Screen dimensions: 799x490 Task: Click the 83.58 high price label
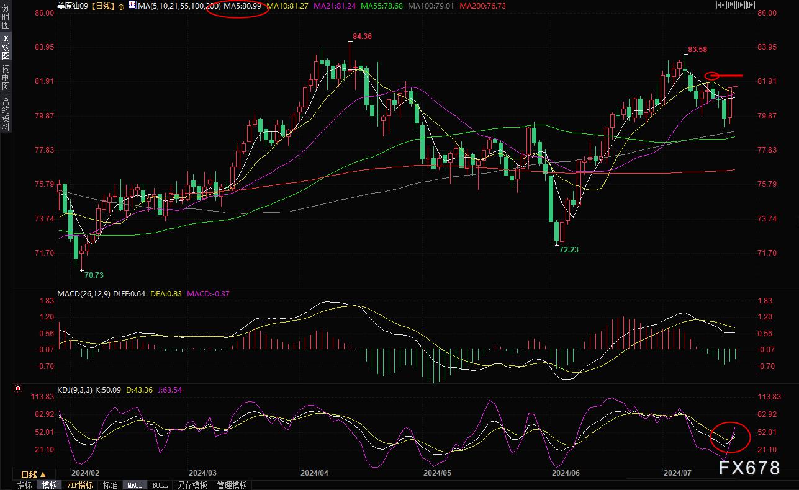pyautogui.click(x=698, y=49)
